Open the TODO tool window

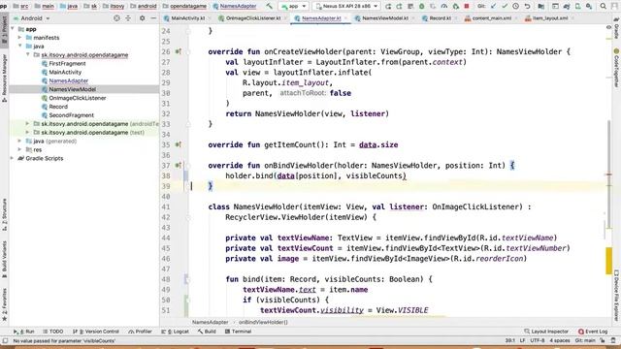(x=53, y=332)
